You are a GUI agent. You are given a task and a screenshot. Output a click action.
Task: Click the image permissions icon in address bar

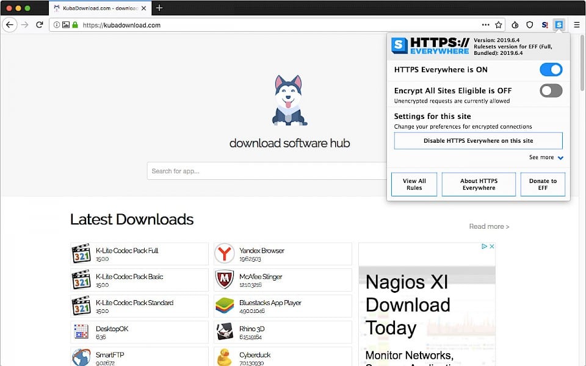[66, 25]
